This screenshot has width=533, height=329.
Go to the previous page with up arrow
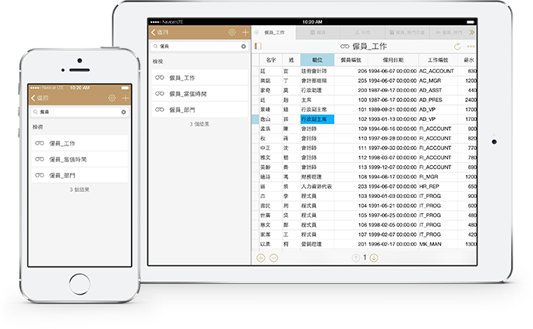click(x=356, y=258)
